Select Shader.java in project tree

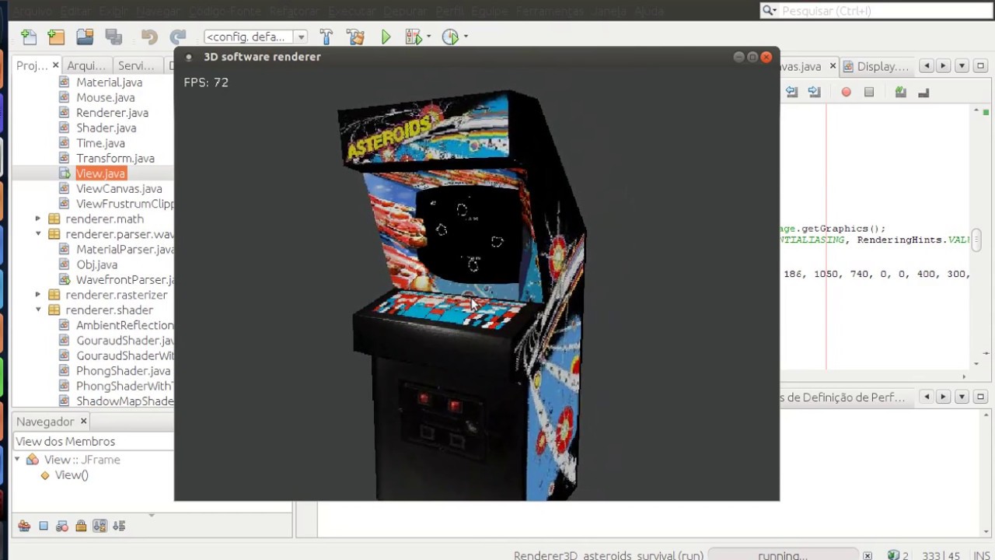[x=106, y=128]
